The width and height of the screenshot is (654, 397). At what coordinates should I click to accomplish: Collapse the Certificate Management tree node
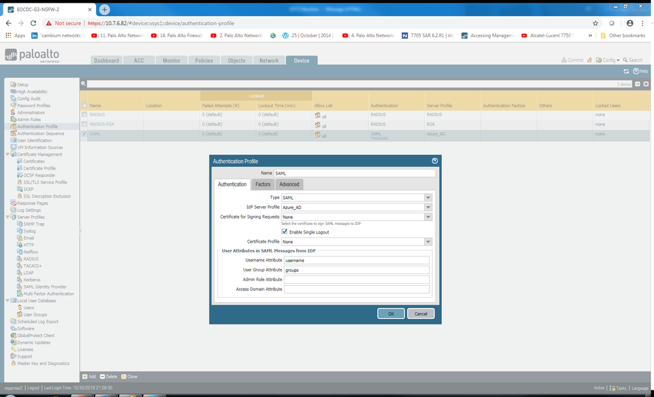tap(7, 154)
